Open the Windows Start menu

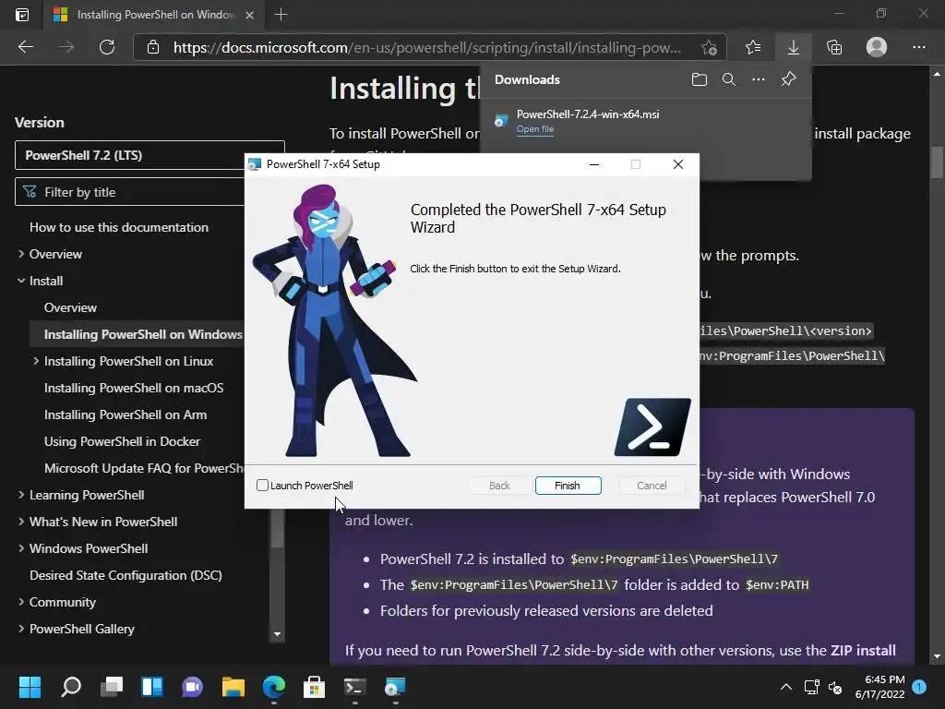coord(30,687)
